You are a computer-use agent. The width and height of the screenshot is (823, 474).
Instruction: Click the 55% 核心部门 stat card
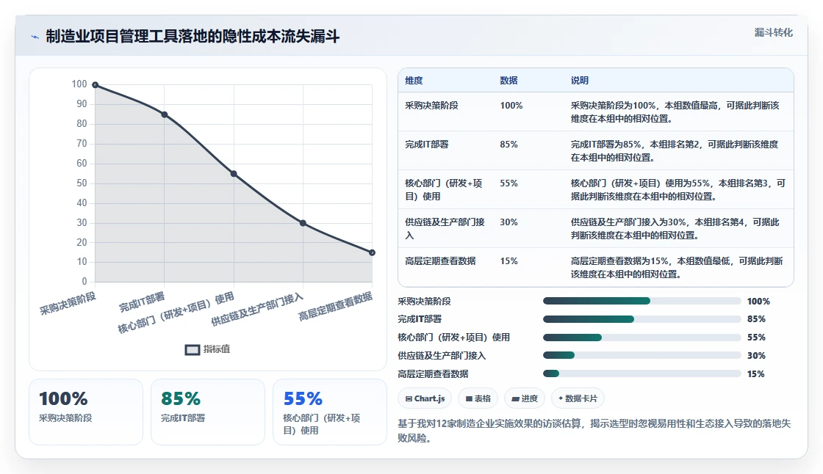330,412
